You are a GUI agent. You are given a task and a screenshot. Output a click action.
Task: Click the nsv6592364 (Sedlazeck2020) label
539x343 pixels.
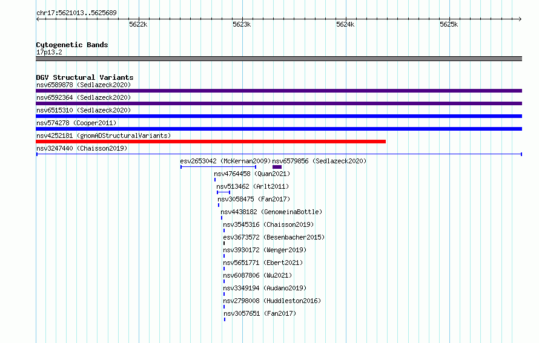pyautogui.click(x=84, y=97)
